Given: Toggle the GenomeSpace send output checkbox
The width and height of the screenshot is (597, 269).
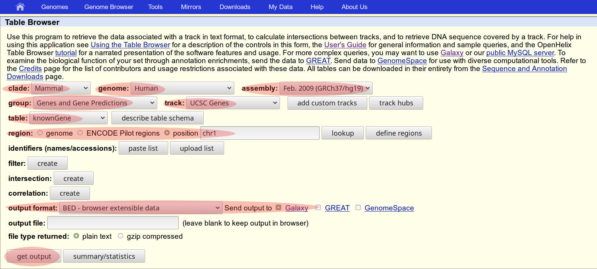Looking at the screenshot, I should tap(358, 207).
